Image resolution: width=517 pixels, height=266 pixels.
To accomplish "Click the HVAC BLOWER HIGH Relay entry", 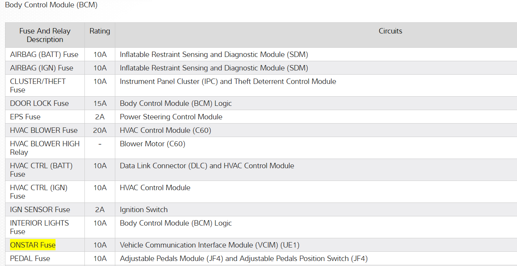I will [44, 148].
